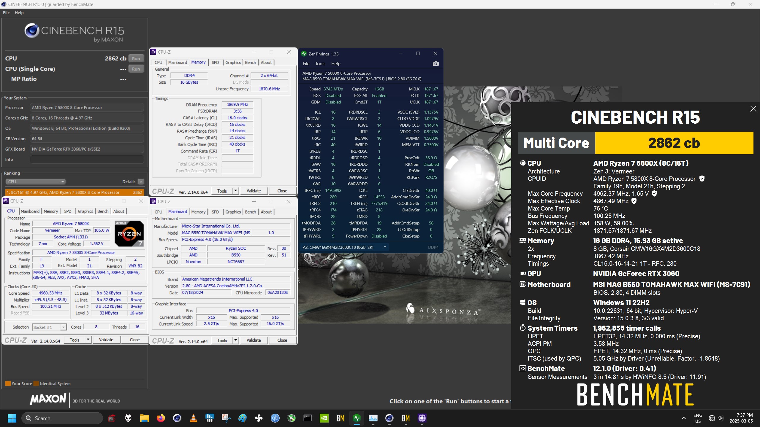Click the Close button in the CPU-Z Motherboard window

[x=282, y=340]
